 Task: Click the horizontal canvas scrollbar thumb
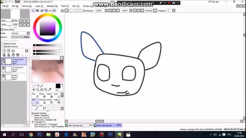[x=100, y=121]
